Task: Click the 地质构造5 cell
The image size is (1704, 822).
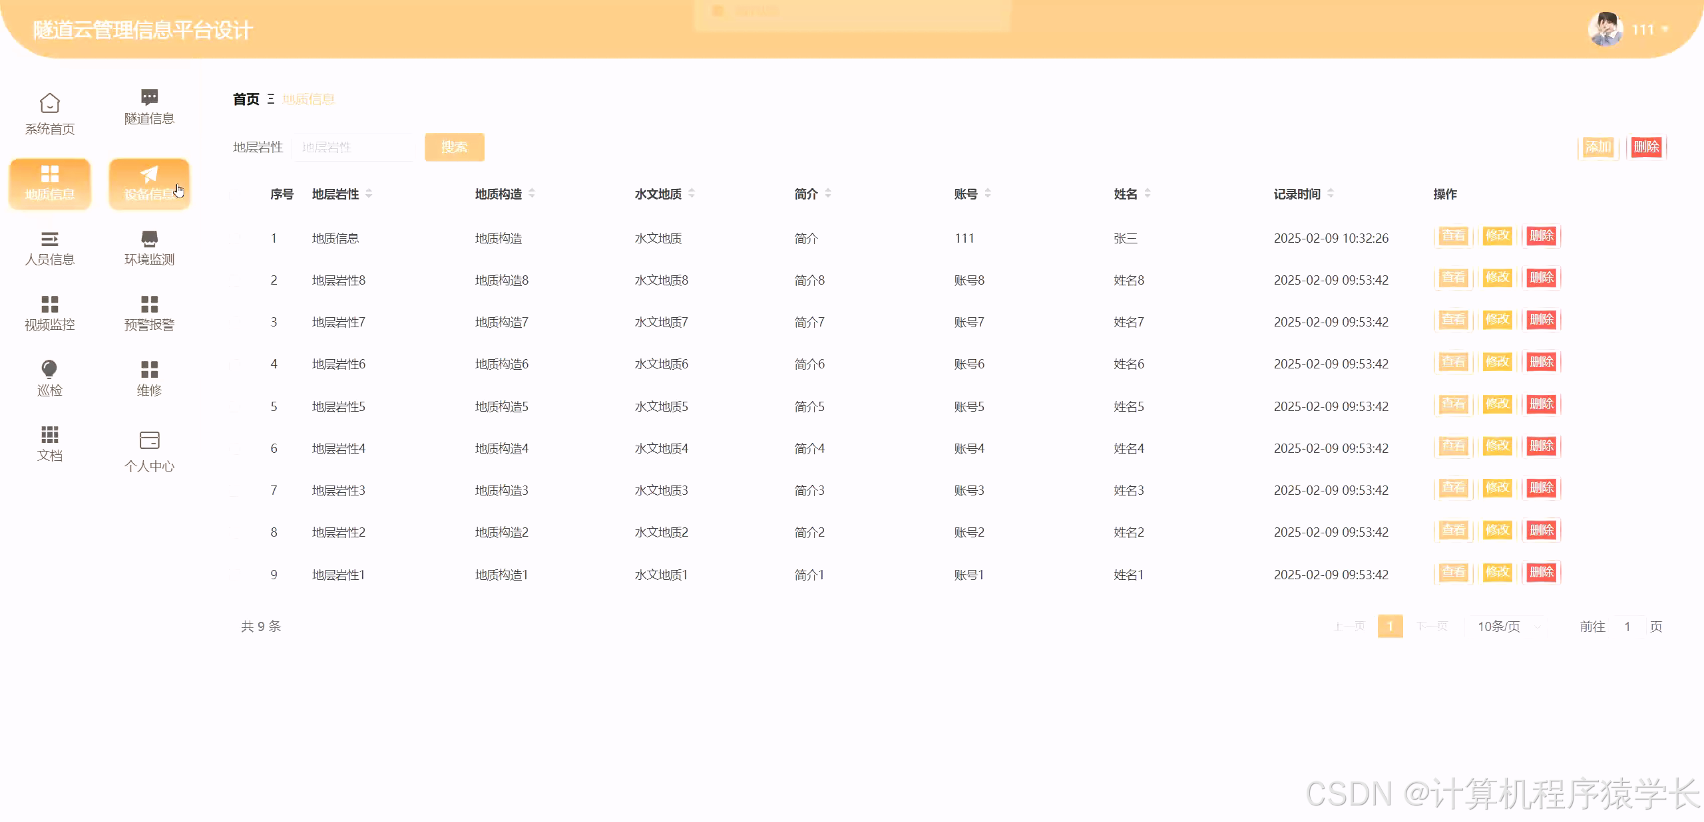Action: [x=502, y=406]
